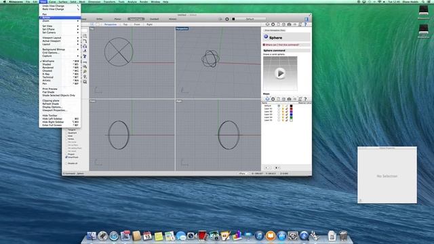Choose Grid Options... in the View menu
The width and height of the screenshot is (434, 244).
pos(60,53)
